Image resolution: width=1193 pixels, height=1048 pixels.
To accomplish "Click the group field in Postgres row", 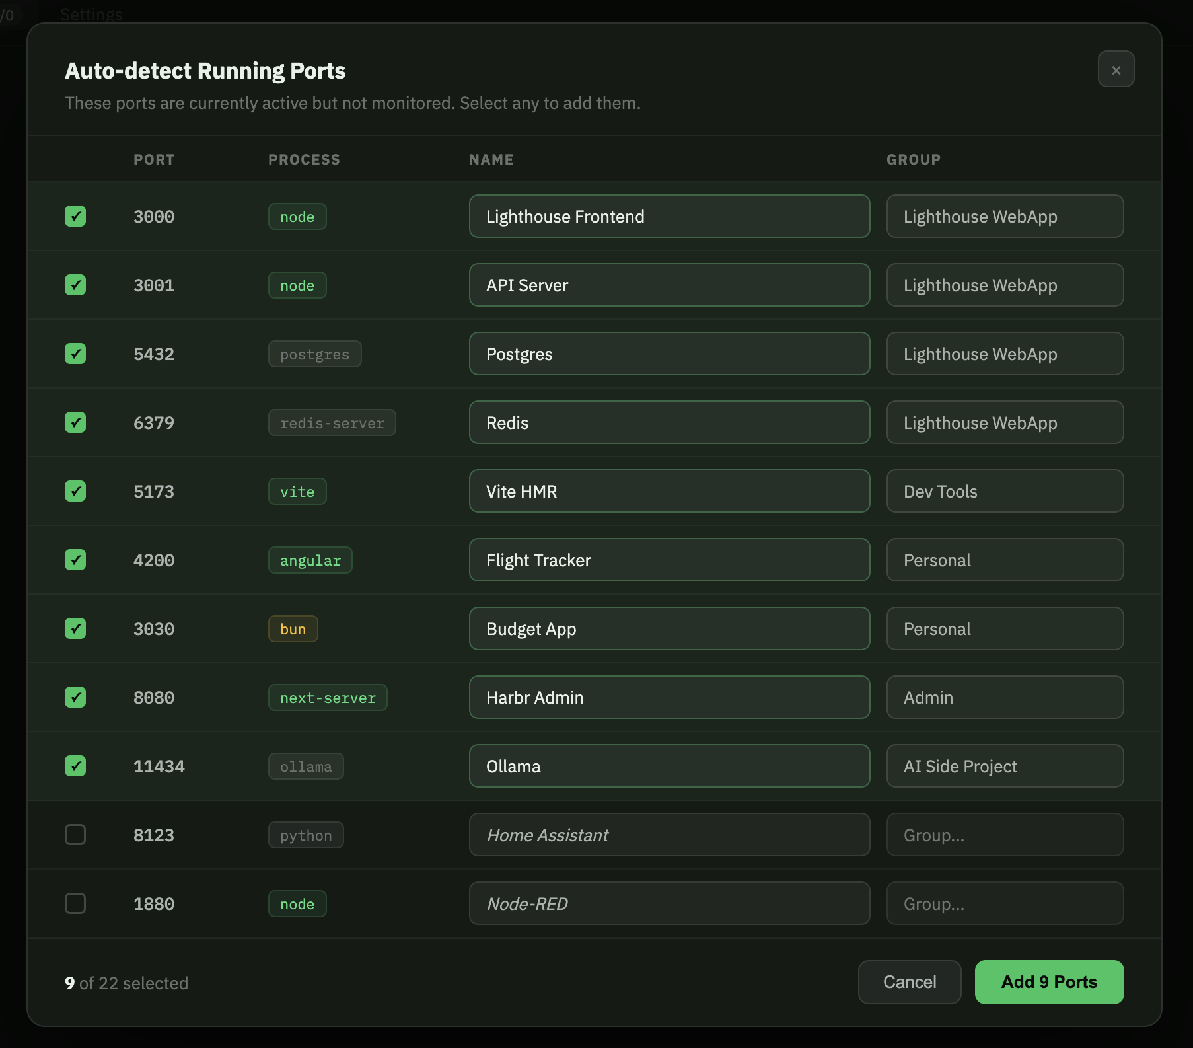I will click(1005, 354).
